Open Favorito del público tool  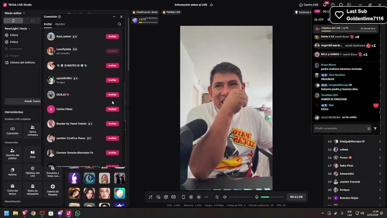coord(12,154)
